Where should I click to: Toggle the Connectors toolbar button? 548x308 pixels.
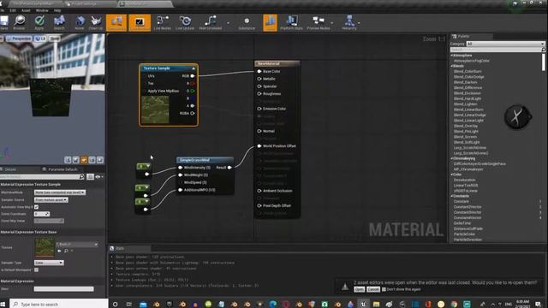coord(116,23)
